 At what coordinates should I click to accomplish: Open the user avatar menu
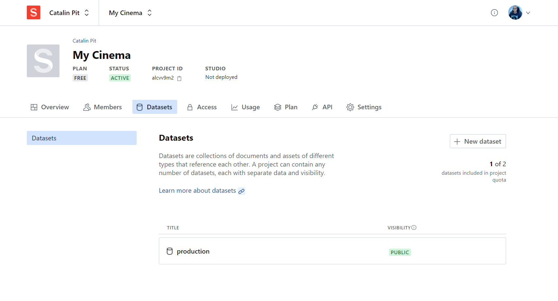[x=515, y=12]
